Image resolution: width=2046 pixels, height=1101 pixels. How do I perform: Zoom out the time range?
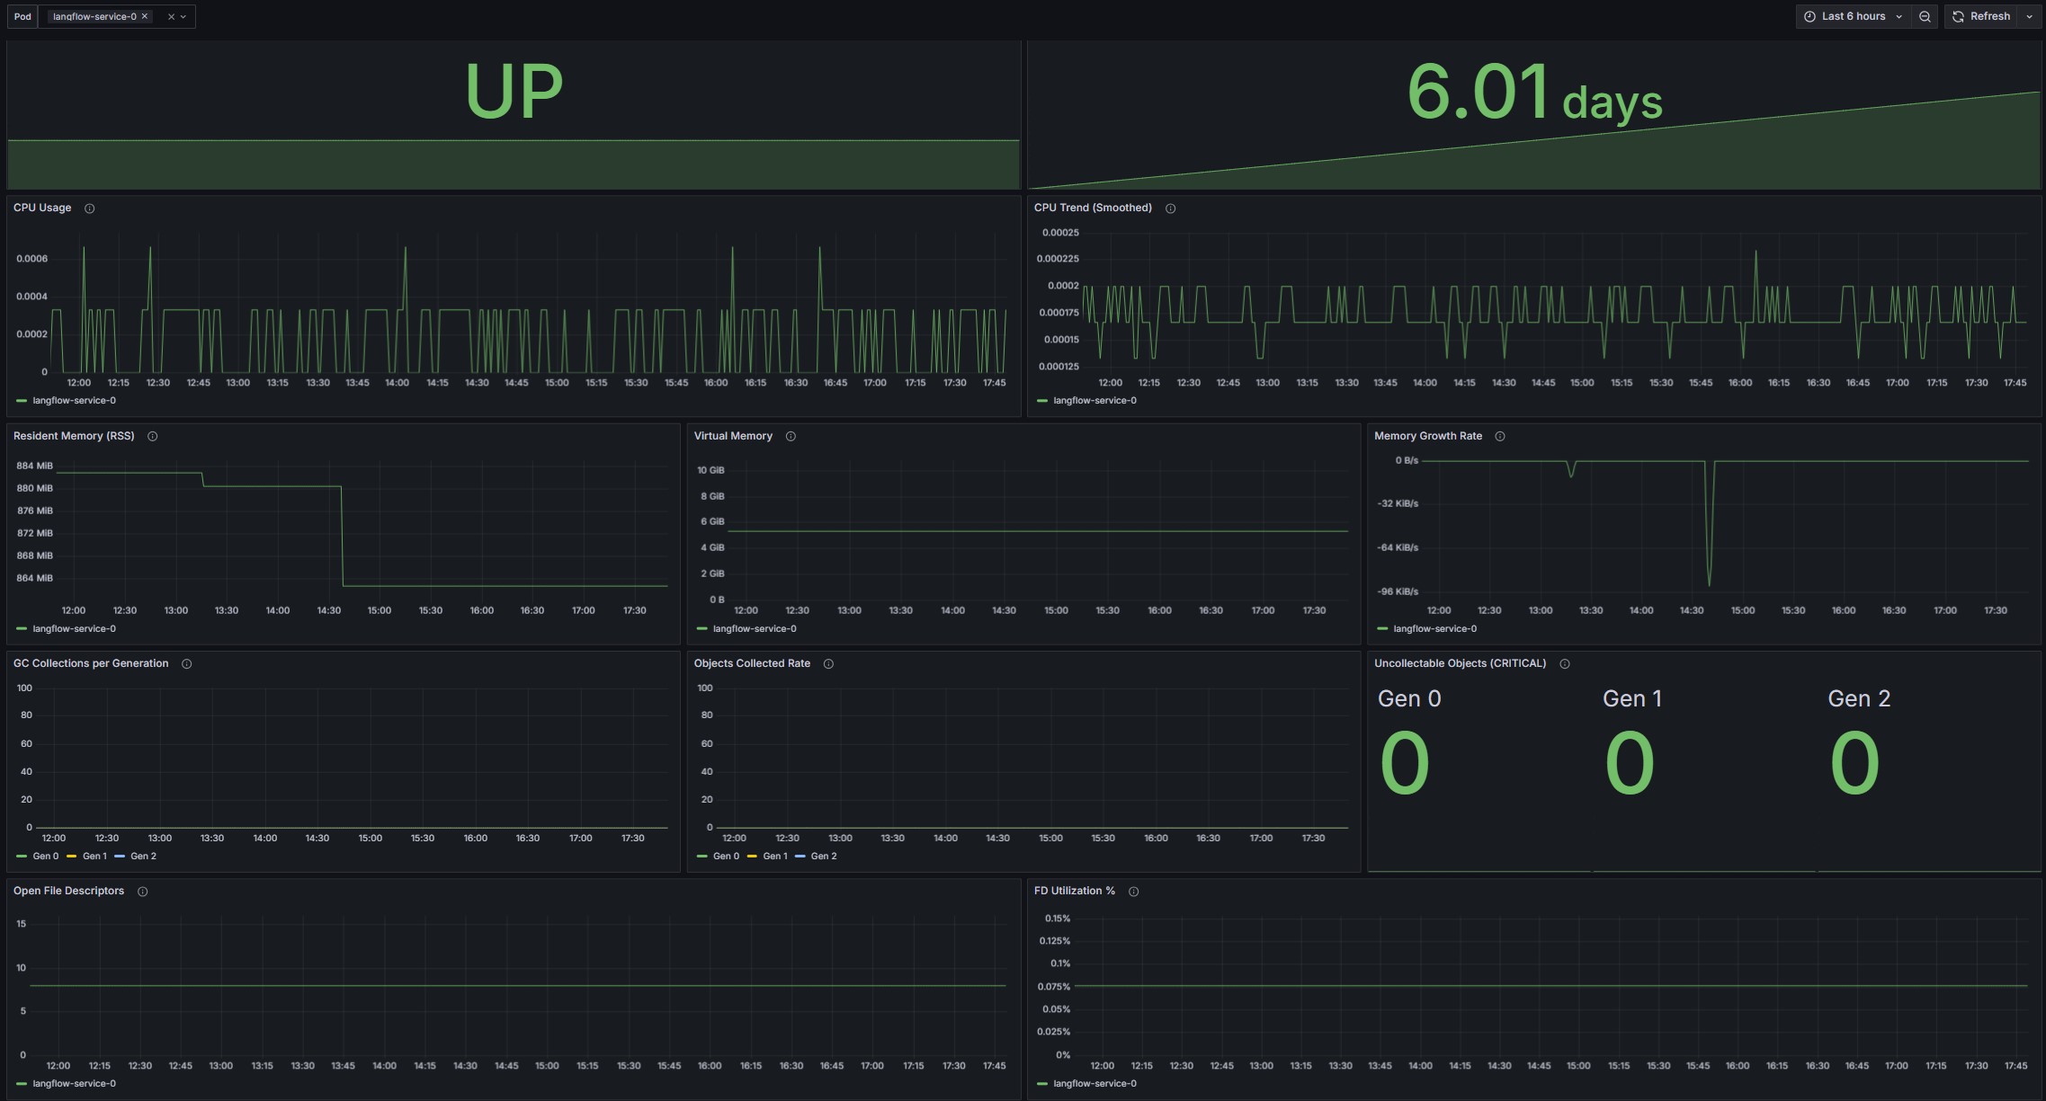tap(1924, 16)
